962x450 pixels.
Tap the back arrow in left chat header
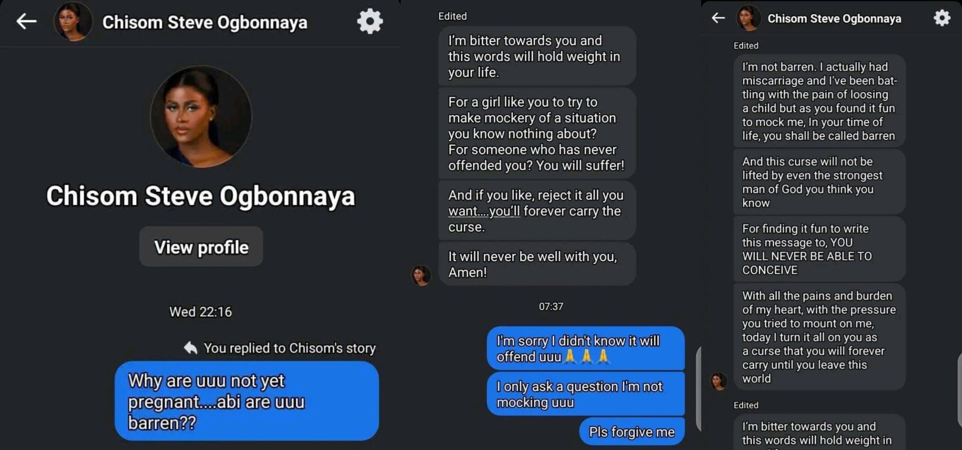(x=26, y=21)
